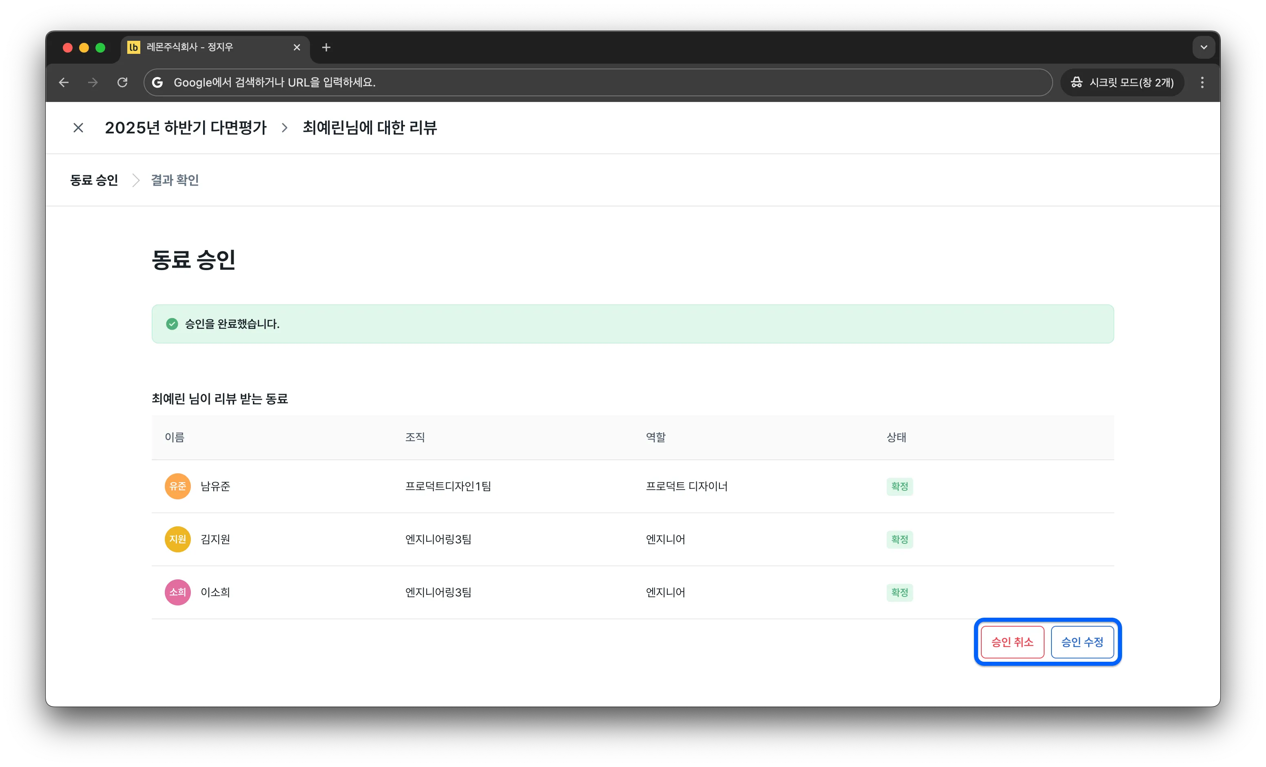Viewport: 1266px width, 767px height.
Task: Click 확정 status badge for 김지원
Action: click(x=899, y=539)
